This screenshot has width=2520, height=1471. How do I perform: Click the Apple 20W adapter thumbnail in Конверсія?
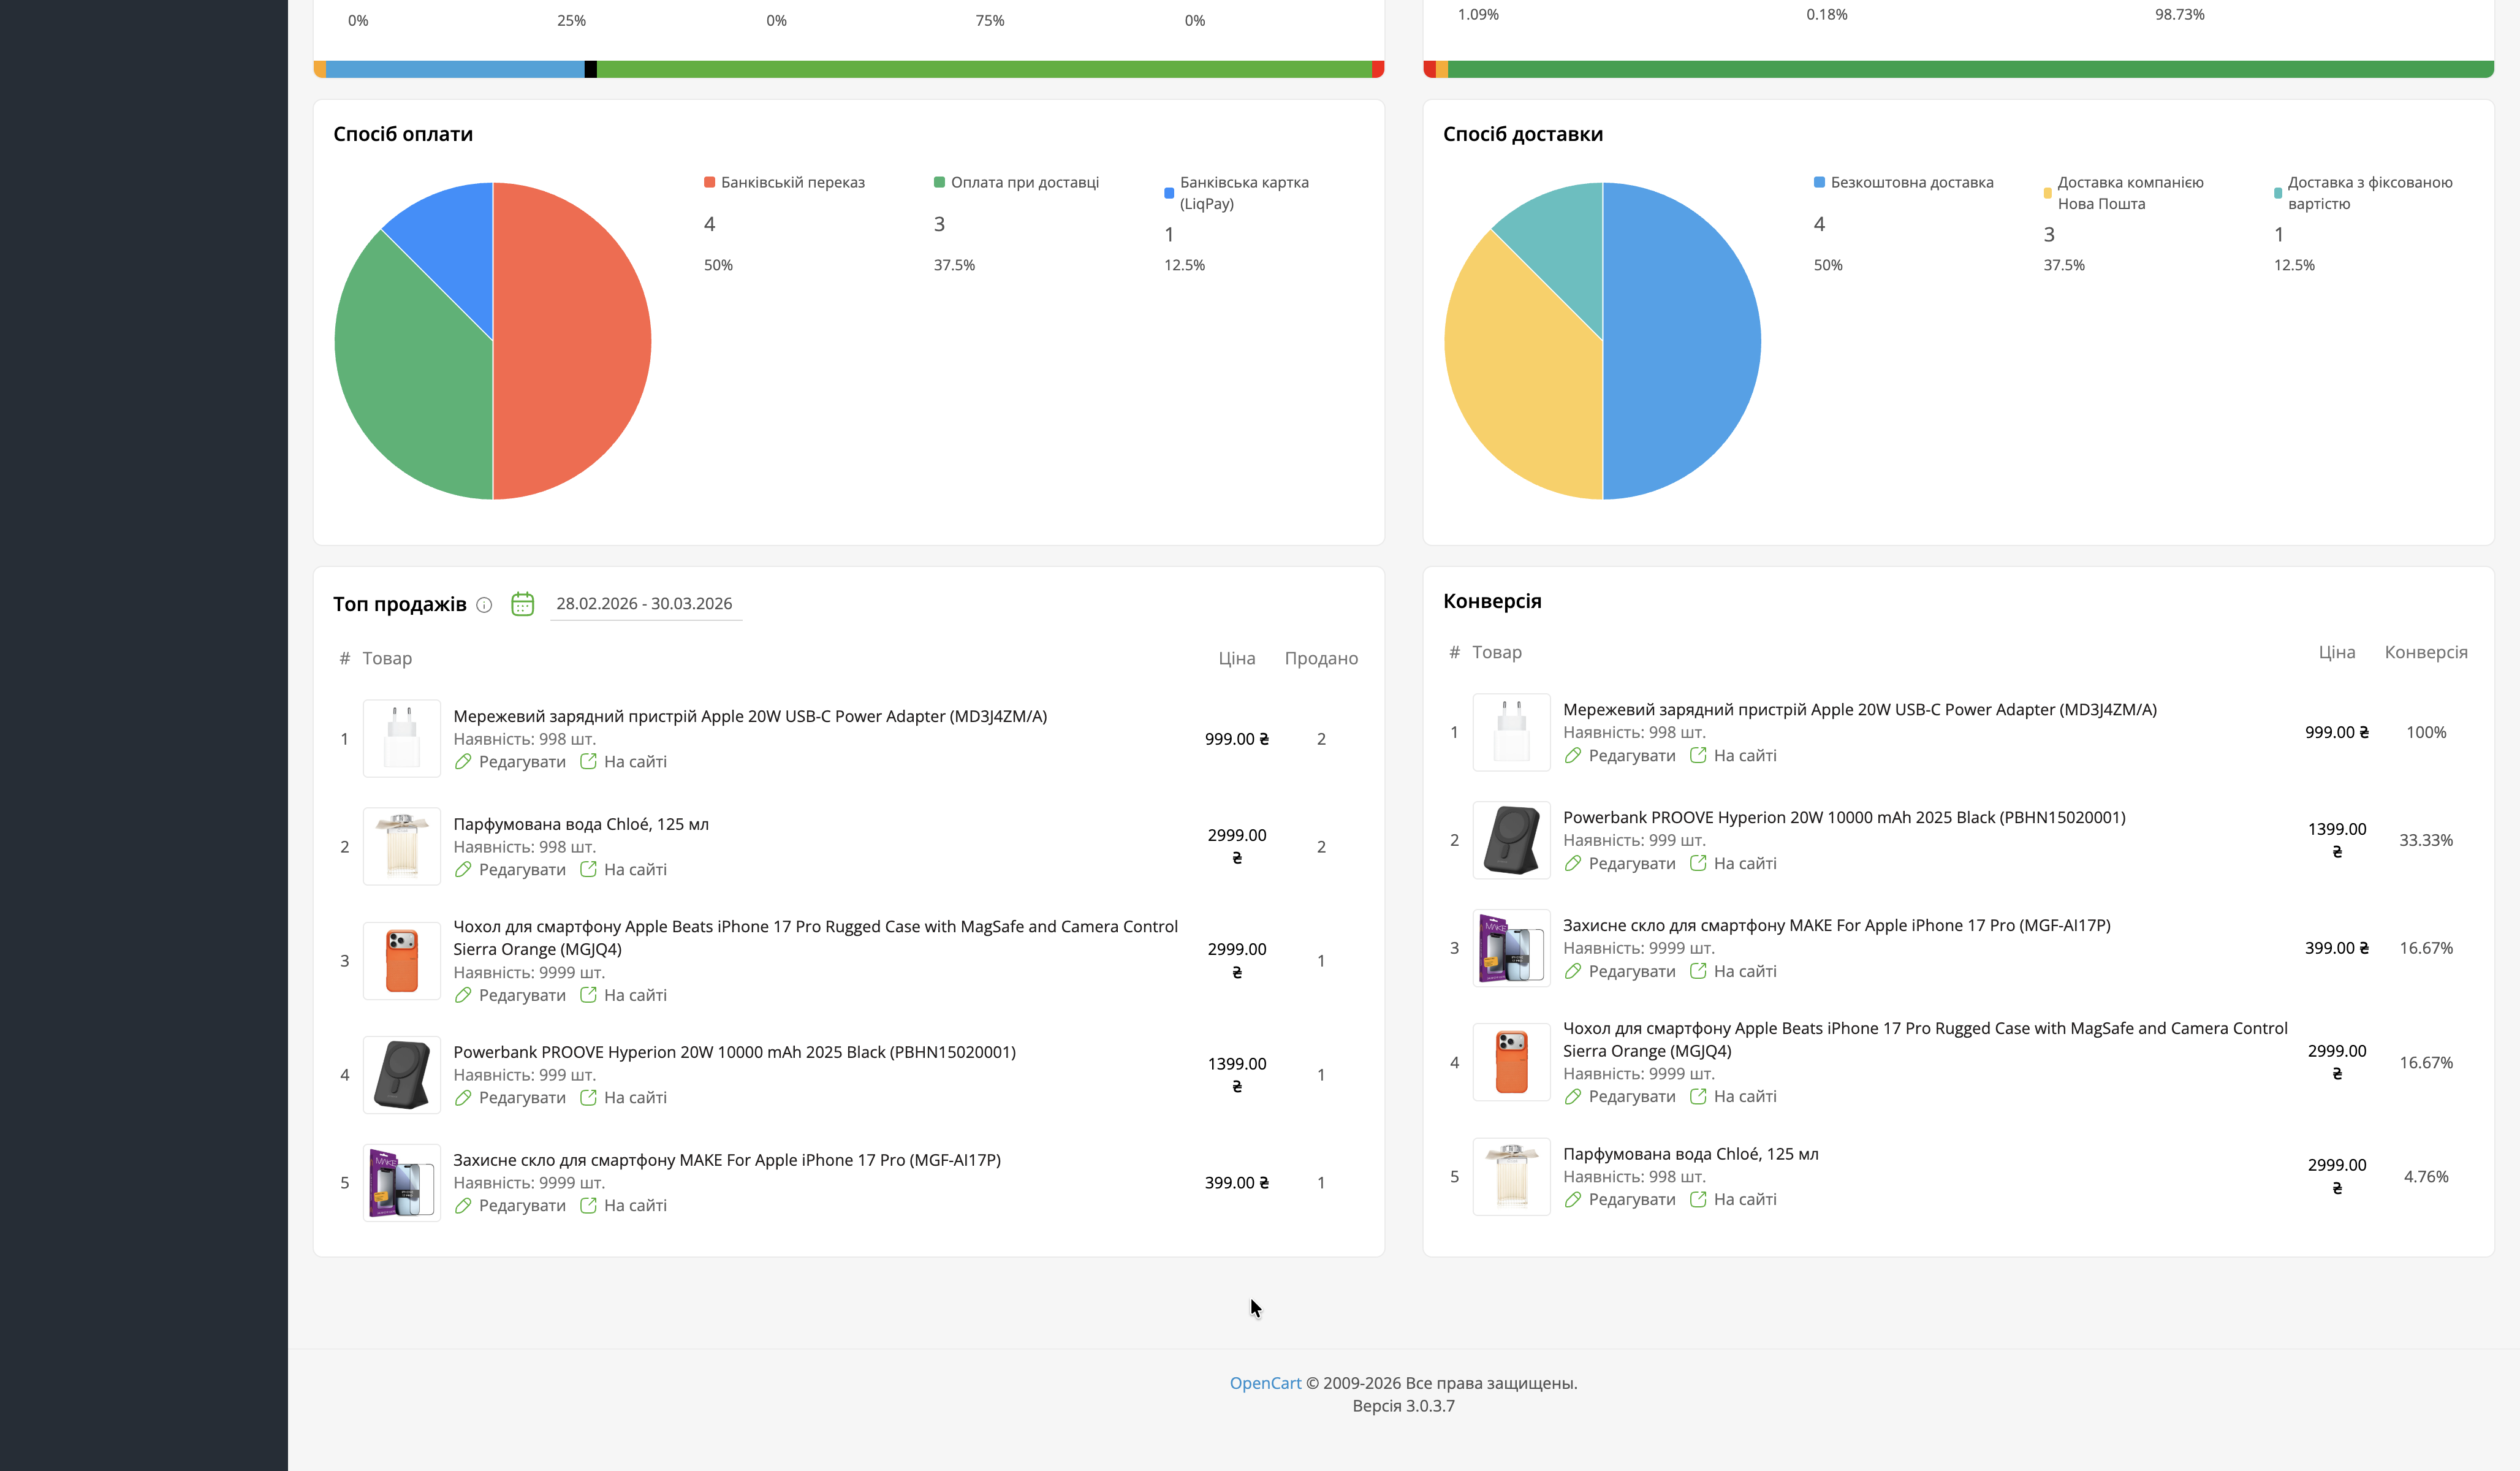[x=1511, y=733]
